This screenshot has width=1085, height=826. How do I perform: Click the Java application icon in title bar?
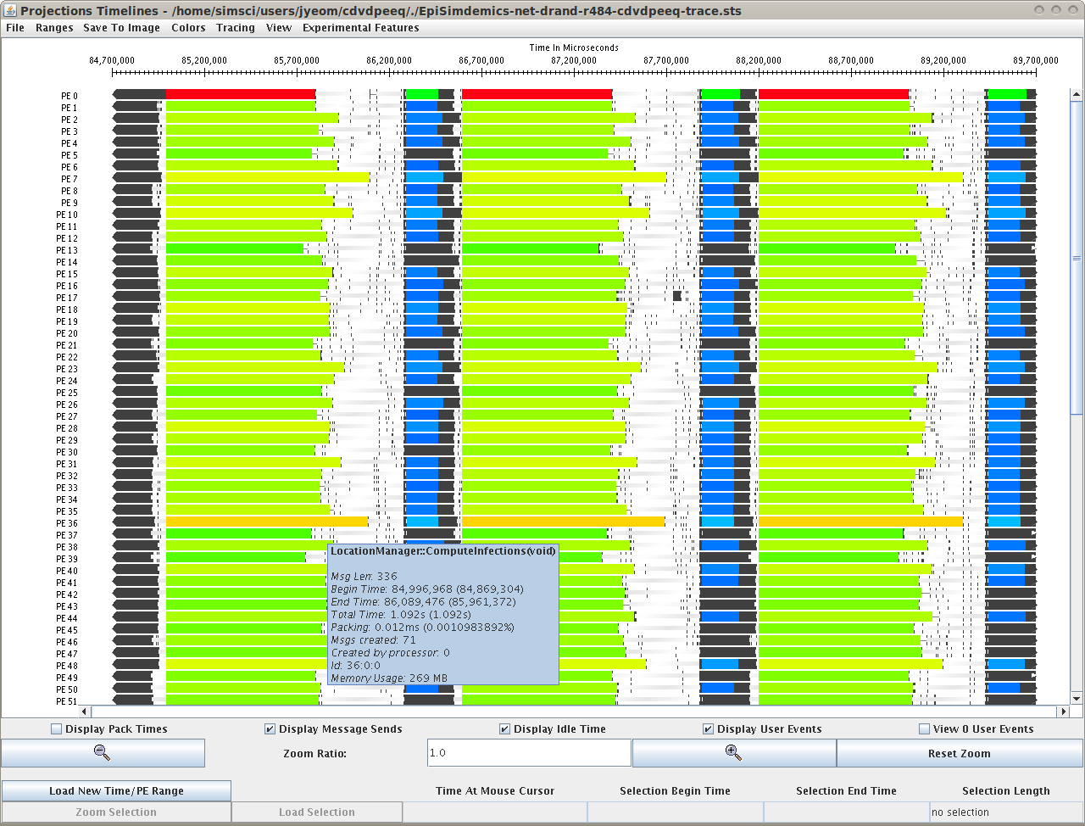10,10
